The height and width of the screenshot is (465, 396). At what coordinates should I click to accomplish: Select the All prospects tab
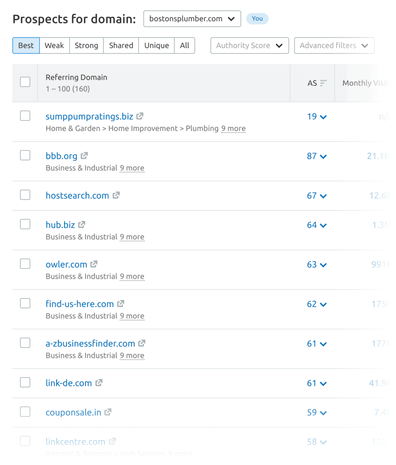point(184,45)
